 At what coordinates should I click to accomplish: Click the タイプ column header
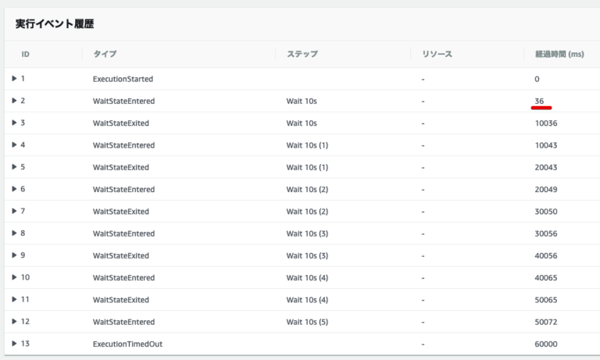[105, 54]
